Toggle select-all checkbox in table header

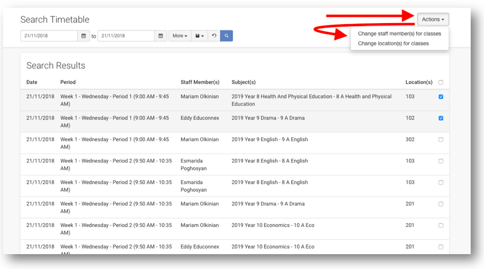point(441,82)
